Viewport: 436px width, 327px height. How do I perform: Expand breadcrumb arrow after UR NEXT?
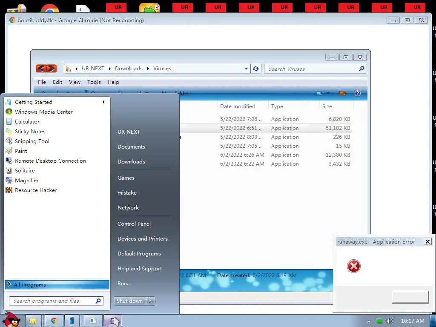110,69
